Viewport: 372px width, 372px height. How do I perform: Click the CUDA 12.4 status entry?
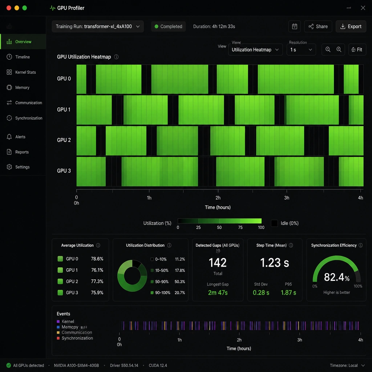tap(158, 365)
